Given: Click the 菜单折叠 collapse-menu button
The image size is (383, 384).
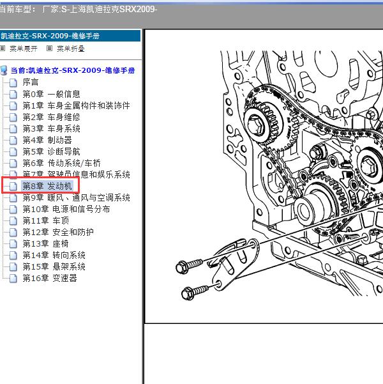Looking at the screenshot, I should (71, 49).
